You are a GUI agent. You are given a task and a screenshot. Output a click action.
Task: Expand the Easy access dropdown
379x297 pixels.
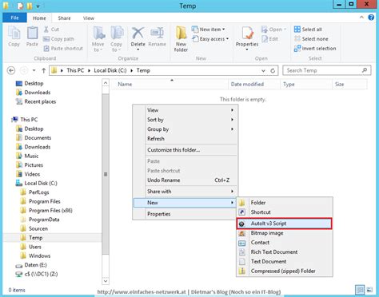click(x=210, y=39)
